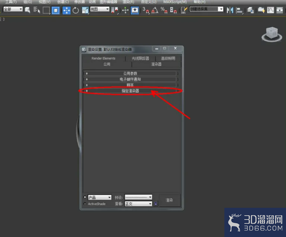Select the ActiveShade radio button
Screen dimensions: 286x237
pos(85,204)
